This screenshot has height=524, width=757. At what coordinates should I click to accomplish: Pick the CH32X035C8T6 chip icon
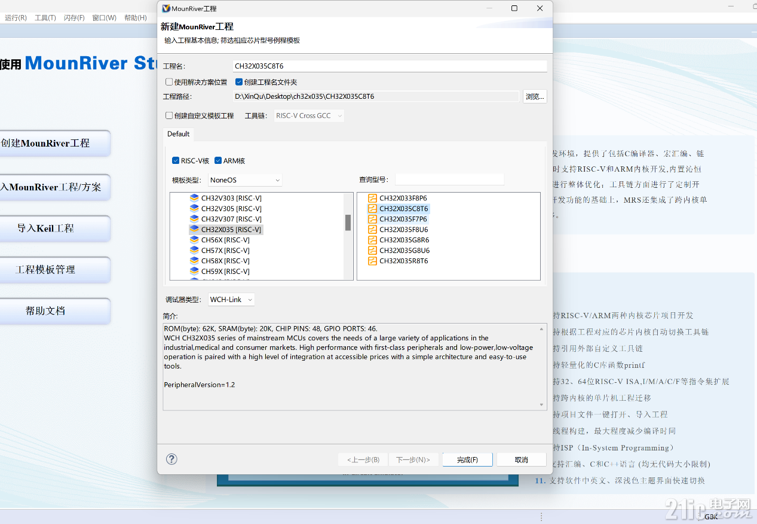(x=372, y=209)
